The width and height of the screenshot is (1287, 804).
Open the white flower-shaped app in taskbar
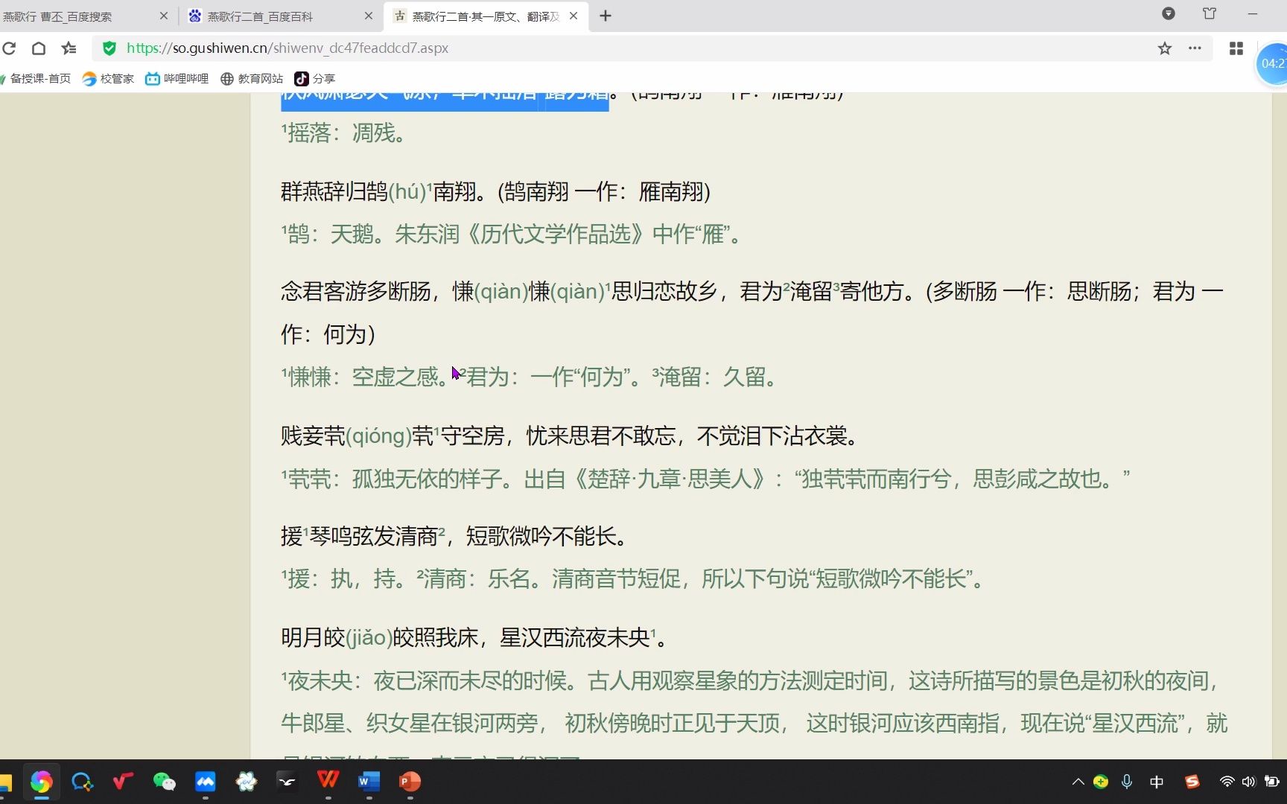[x=246, y=782]
